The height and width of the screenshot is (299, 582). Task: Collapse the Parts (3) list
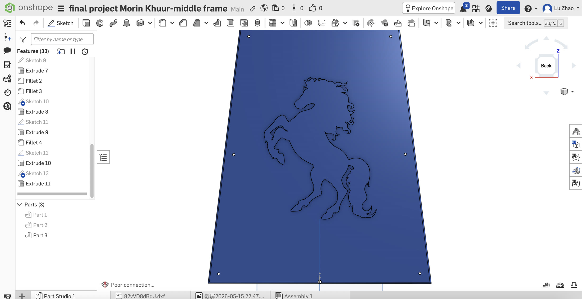point(20,204)
